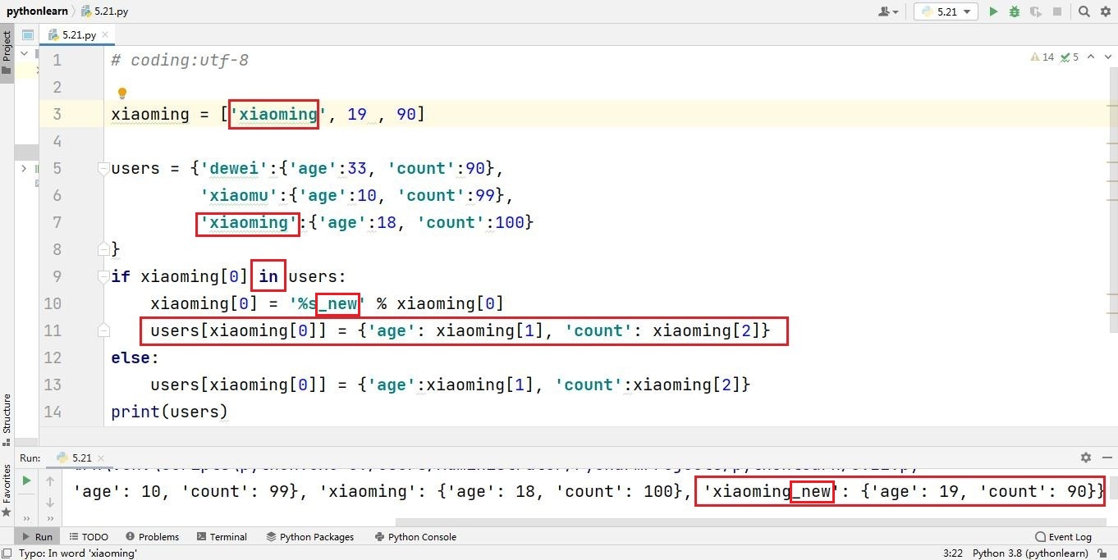Image resolution: width=1118 pixels, height=560 pixels.
Task: Rerun 5.21 from the Run panel play icon
Action: pyautogui.click(x=26, y=480)
